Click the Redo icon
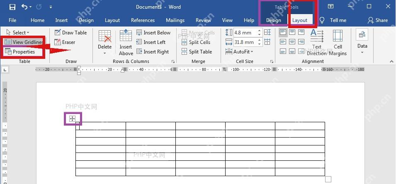Screen dimensions: 396x184 39,7
